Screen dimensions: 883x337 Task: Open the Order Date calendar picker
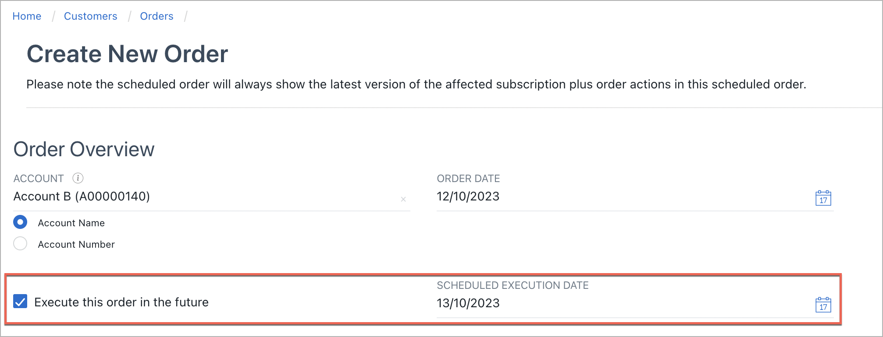click(x=823, y=198)
